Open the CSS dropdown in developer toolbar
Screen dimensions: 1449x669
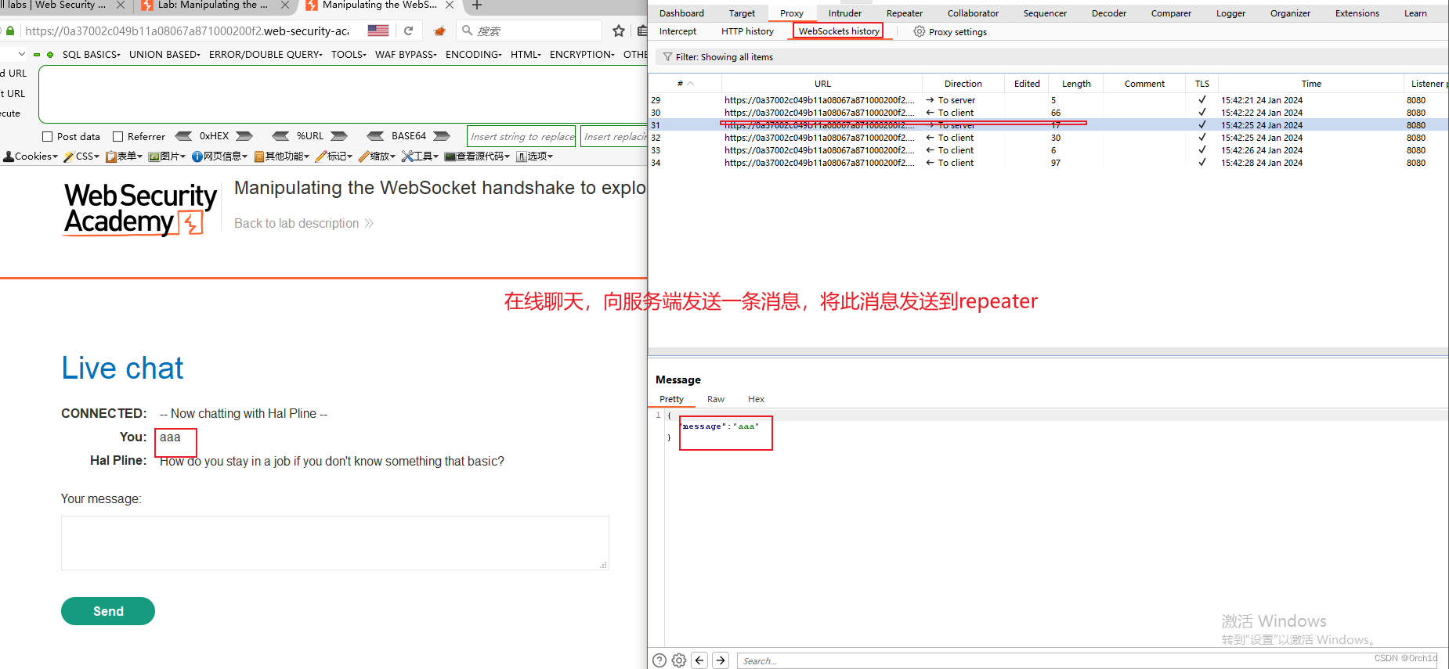[82, 156]
